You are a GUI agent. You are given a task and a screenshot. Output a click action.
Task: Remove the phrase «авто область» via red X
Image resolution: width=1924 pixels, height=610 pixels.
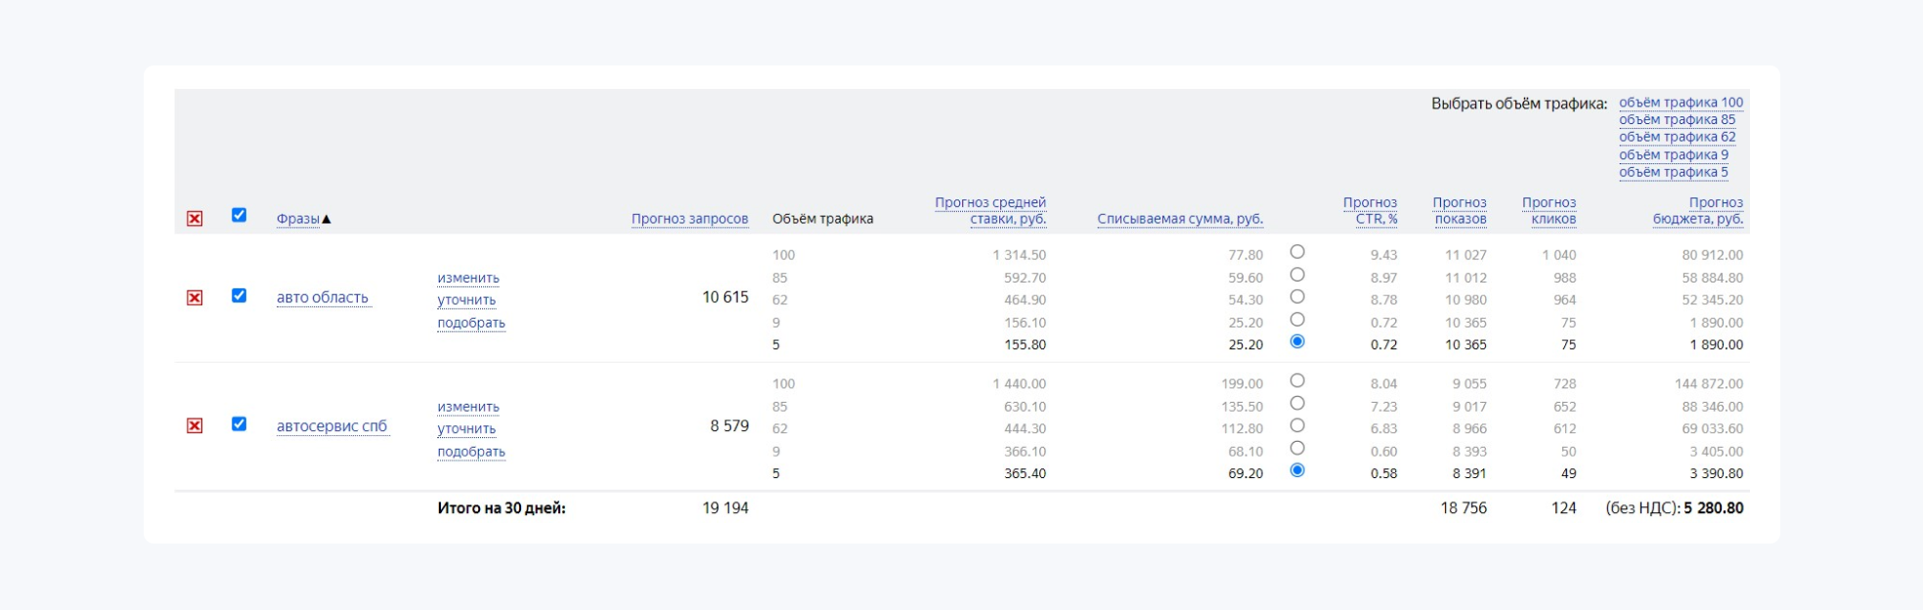pos(195,298)
